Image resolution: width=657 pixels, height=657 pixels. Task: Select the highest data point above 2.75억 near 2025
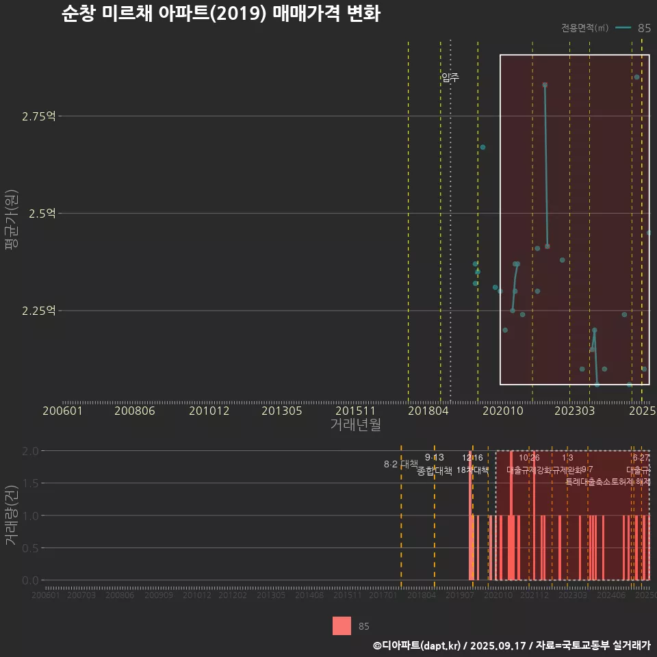(x=637, y=77)
